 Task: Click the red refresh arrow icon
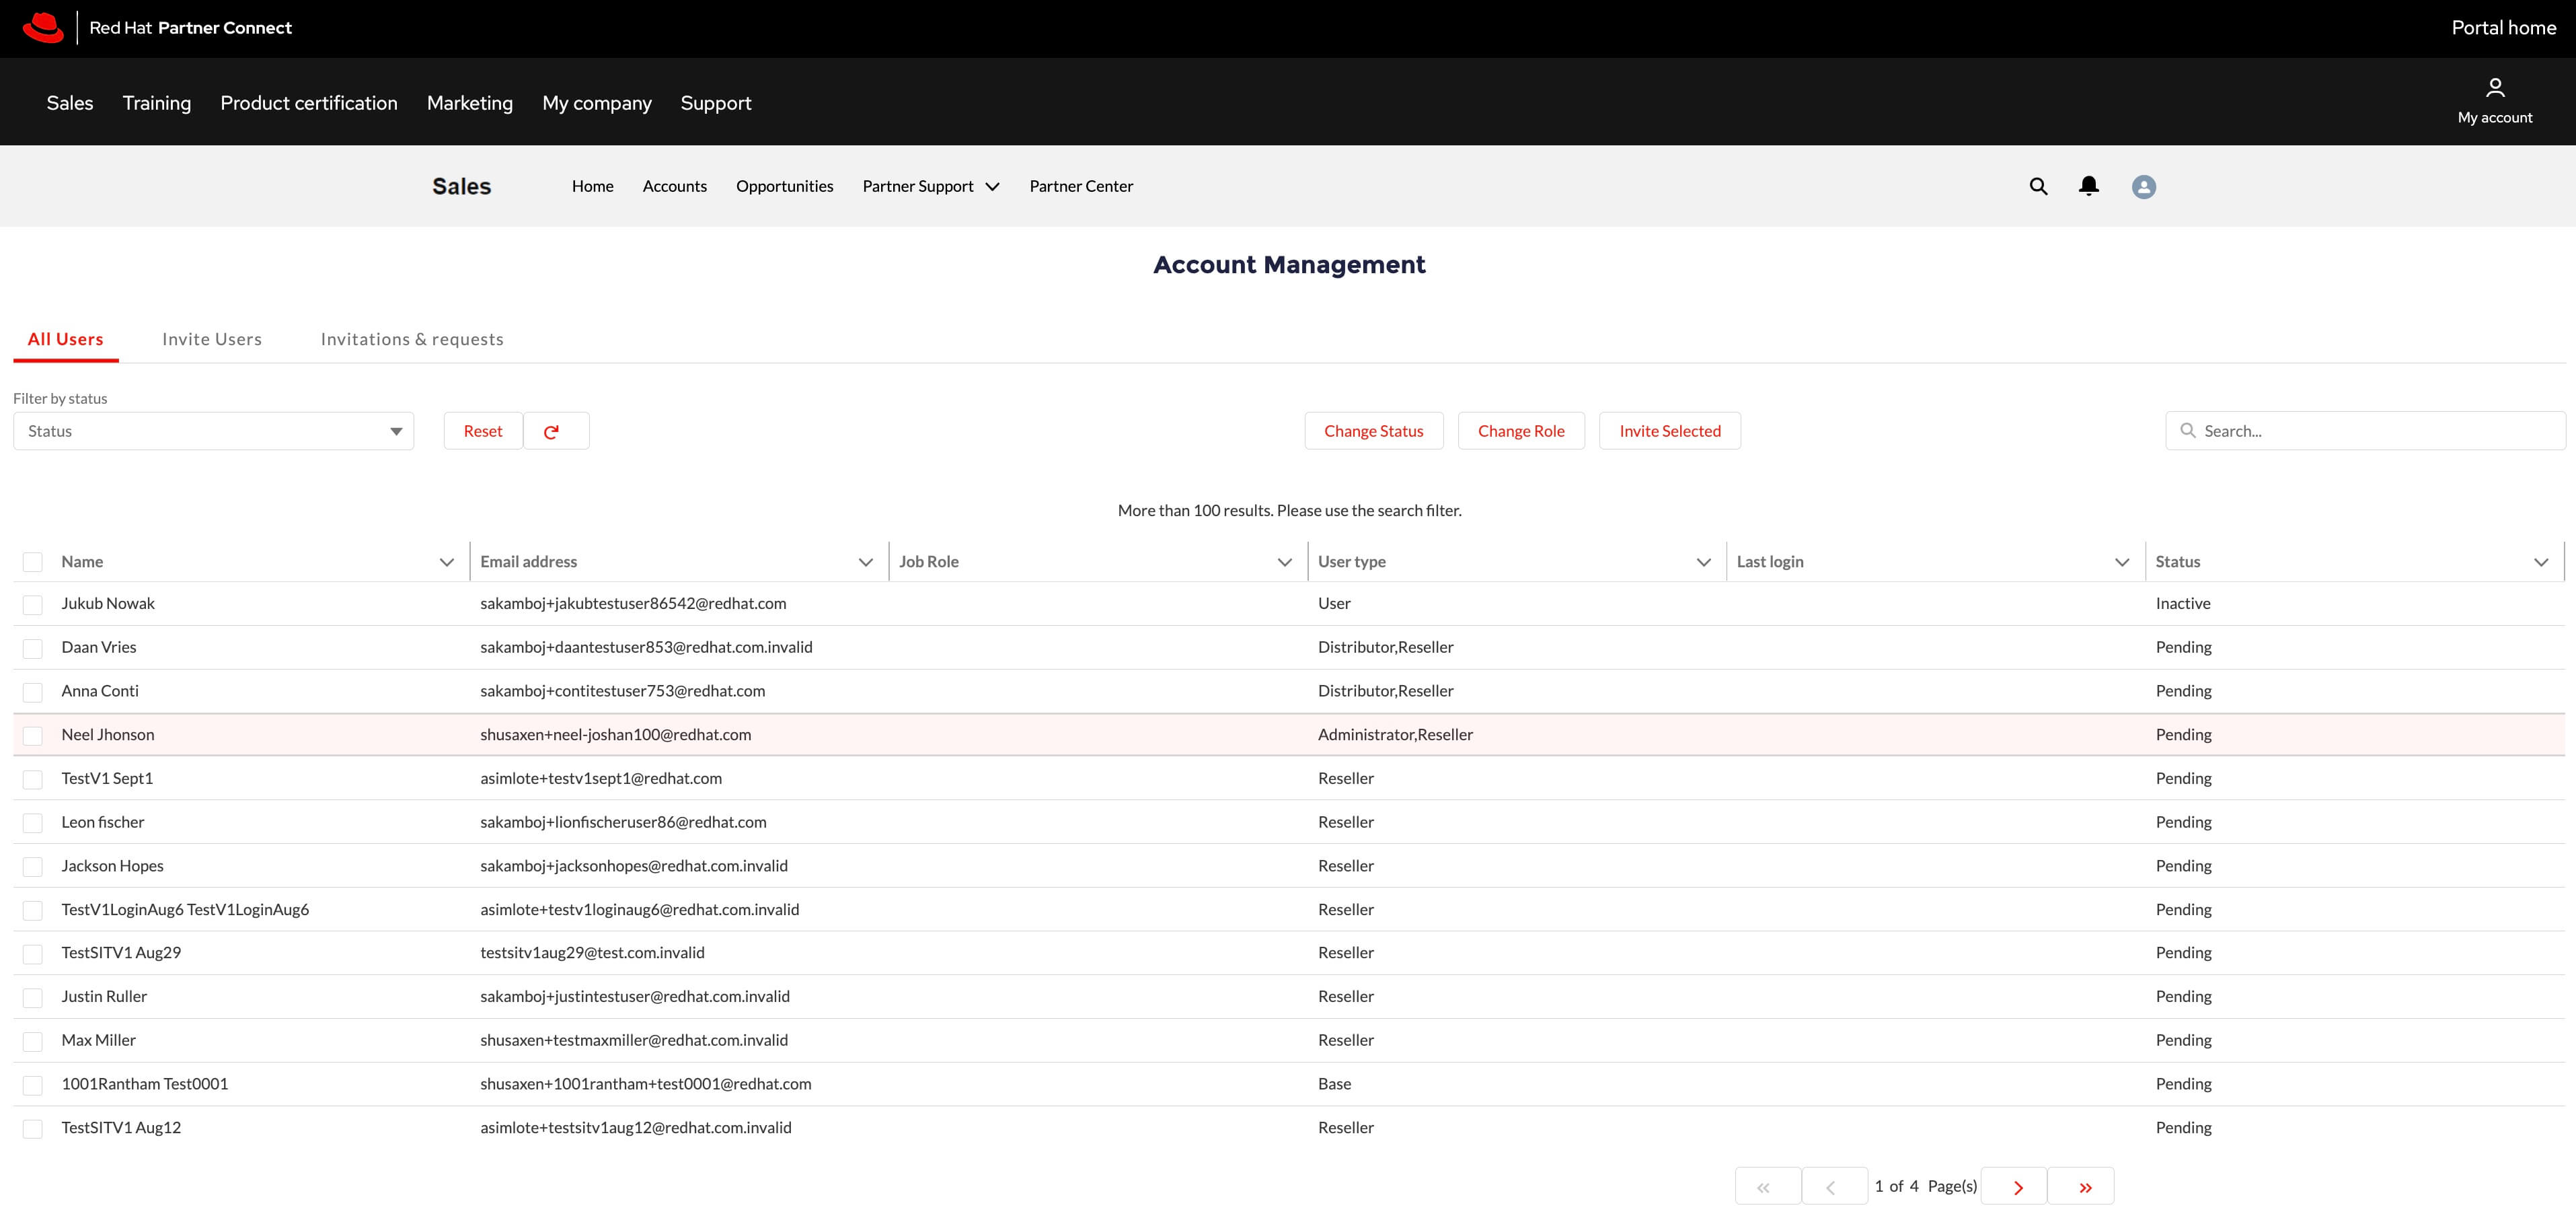click(x=552, y=431)
